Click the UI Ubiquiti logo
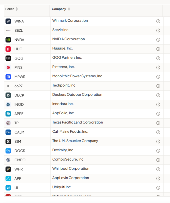The width and height of the screenshot is (170, 203). [x=8, y=188]
